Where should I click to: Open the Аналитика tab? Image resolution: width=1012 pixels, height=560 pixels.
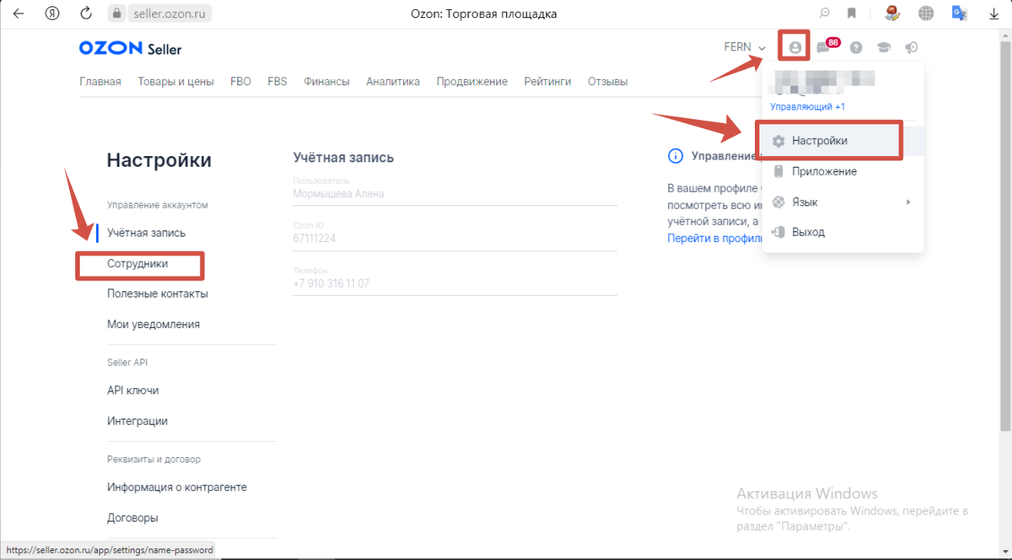click(x=393, y=82)
